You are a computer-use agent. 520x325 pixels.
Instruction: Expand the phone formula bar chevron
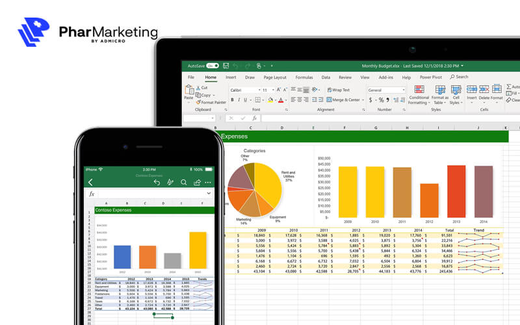(x=209, y=193)
